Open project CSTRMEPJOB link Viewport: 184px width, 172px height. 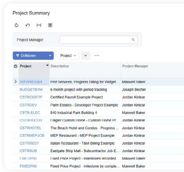[x=32, y=136]
